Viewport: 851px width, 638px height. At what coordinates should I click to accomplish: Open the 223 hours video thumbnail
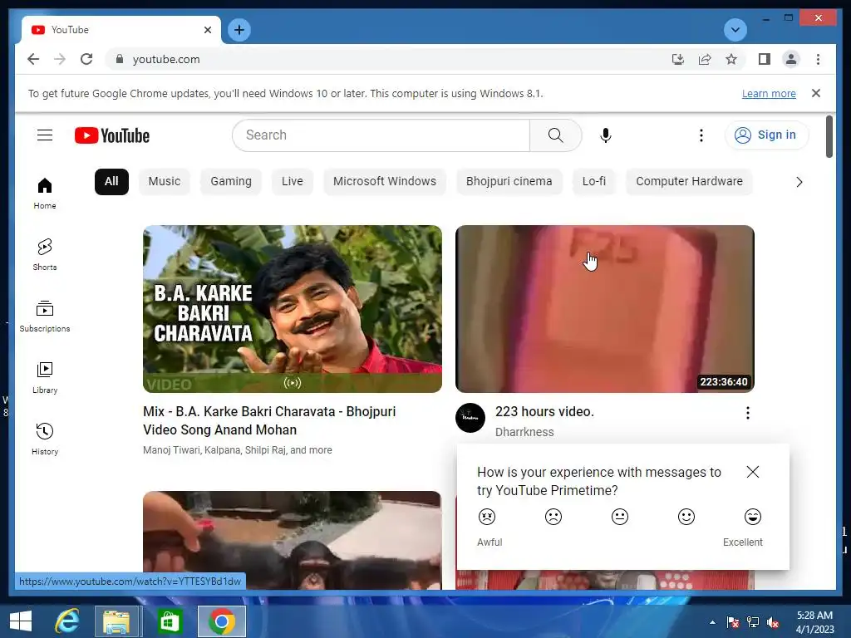click(605, 309)
